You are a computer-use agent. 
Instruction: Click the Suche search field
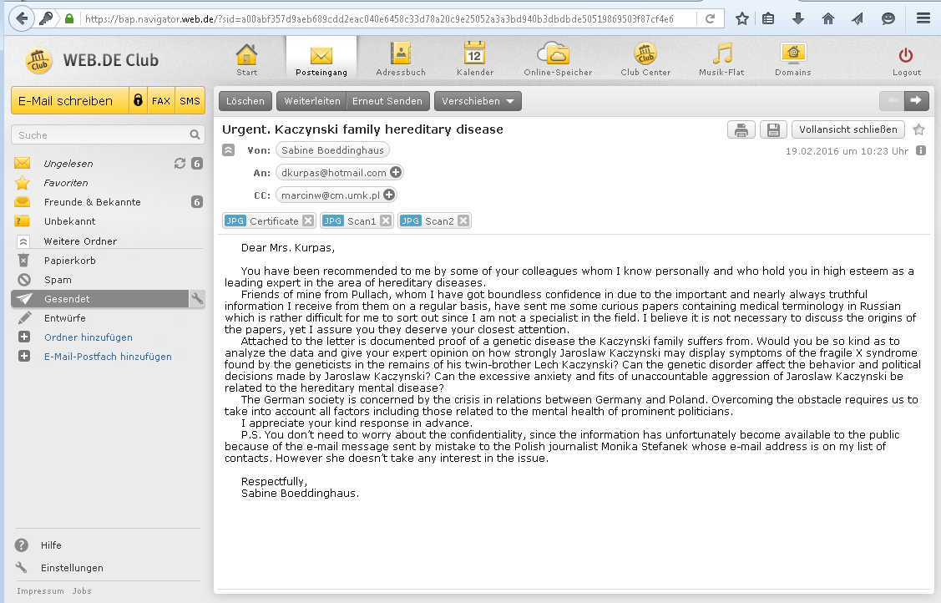[x=100, y=134]
